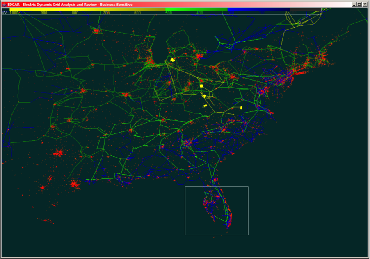Screen dimensions: 370x259
Task: Select the easternmost yellow marker on the map
Action: 241,107
